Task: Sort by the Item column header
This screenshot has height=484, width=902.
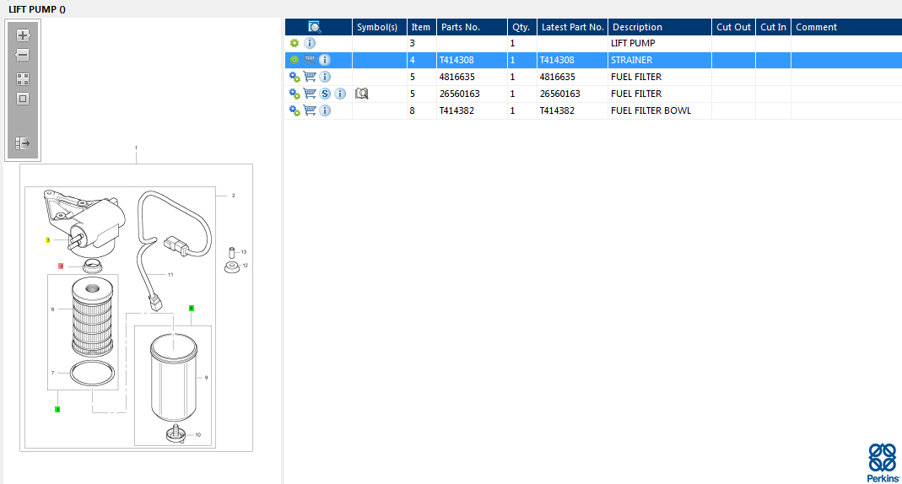Action: point(422,27)
